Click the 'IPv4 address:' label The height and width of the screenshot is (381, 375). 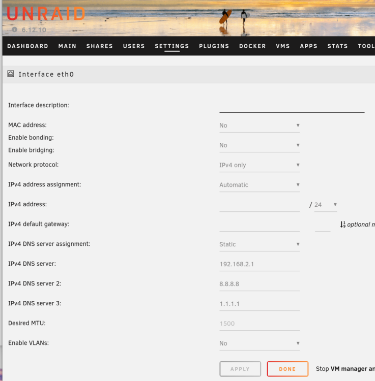click(x=27, y=204)
